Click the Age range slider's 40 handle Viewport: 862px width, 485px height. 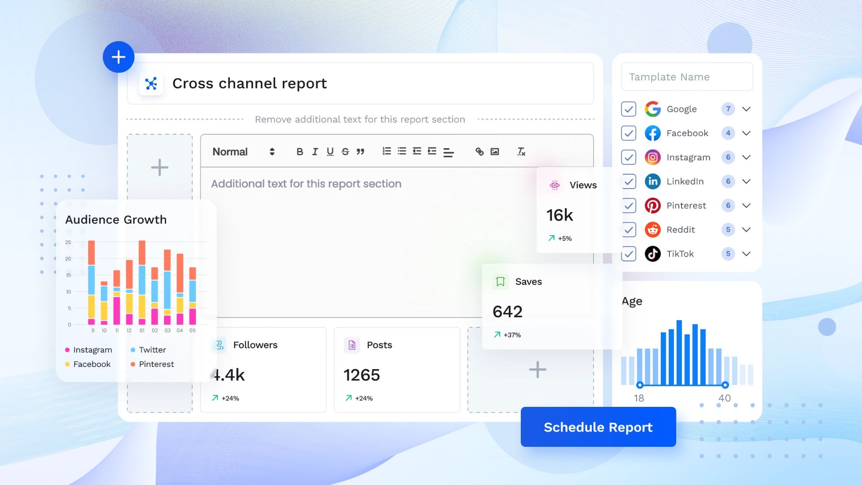click(x=725, y=385)
